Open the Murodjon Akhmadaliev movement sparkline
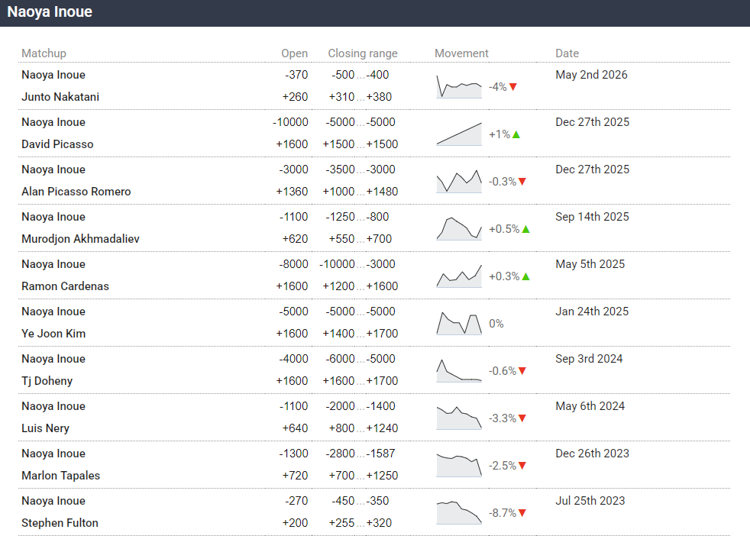The image size is (750, 536). tap(459, 228)
